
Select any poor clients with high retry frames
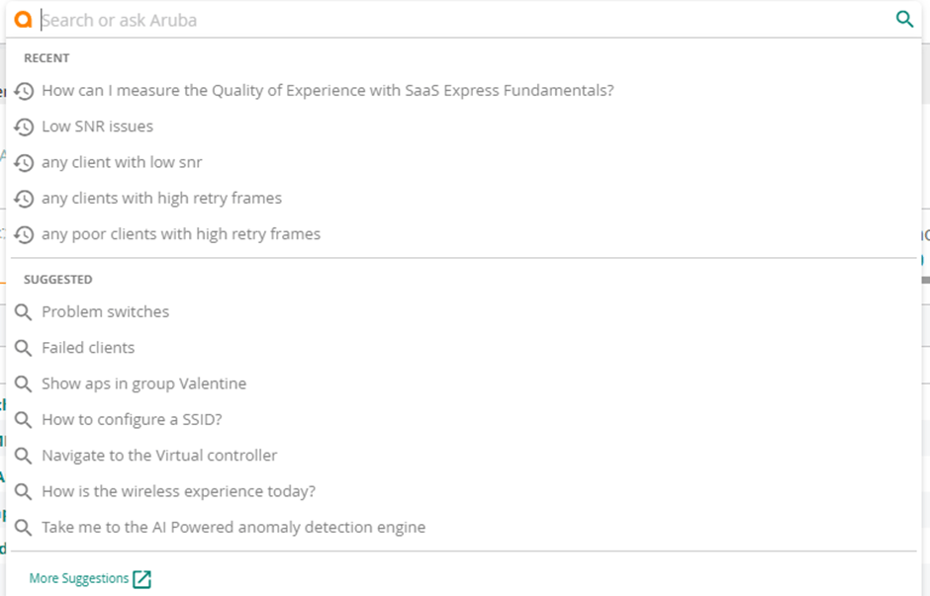[x=181, y=234]
